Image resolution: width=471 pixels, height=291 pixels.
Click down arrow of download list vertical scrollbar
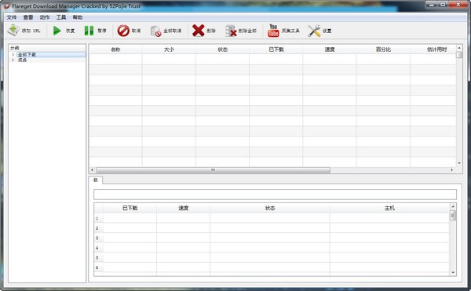pyautogui.click(x=459, y=163)
